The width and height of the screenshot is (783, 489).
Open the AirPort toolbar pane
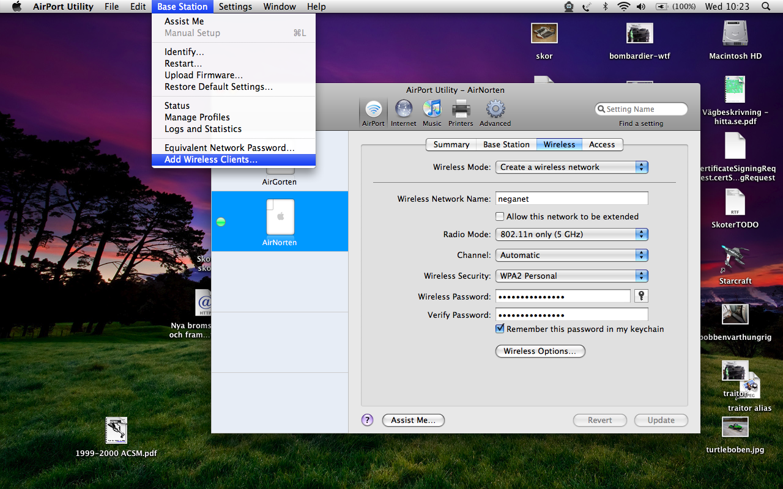coord(373,114)
